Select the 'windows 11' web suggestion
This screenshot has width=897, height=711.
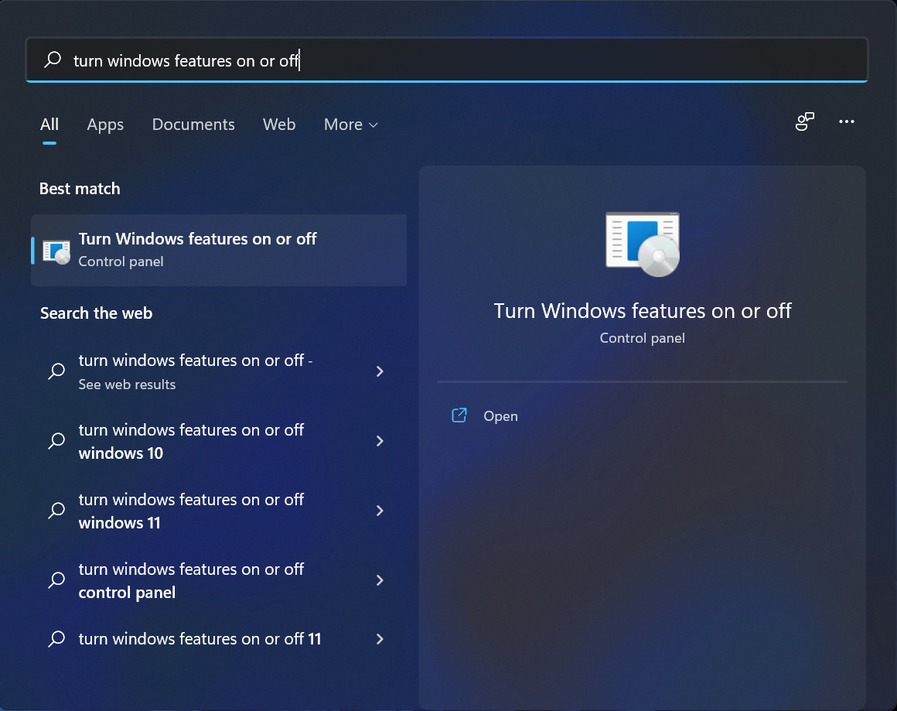pos(219,511)
